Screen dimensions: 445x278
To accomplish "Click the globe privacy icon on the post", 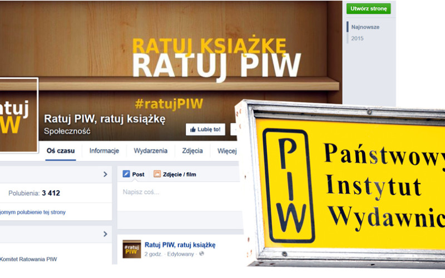I will (201, 254).
